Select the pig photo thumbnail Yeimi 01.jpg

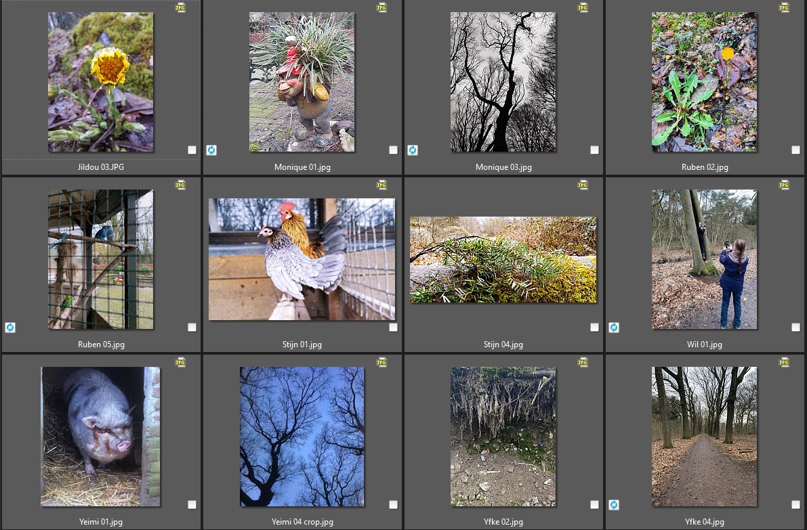(x=100, y=437)
